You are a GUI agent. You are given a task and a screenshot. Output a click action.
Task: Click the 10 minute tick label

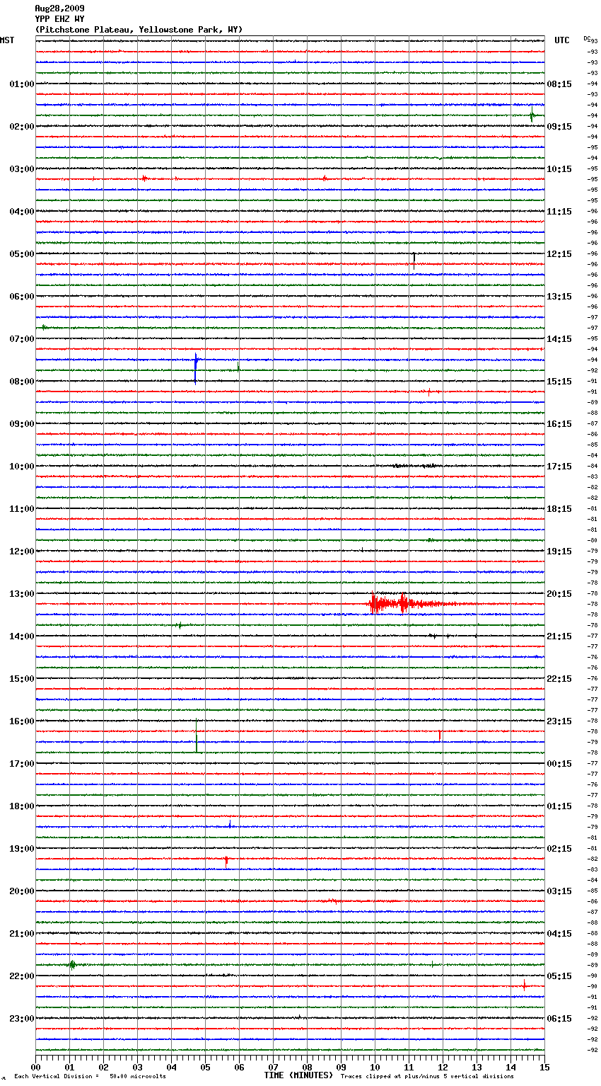coord(375,1067)
